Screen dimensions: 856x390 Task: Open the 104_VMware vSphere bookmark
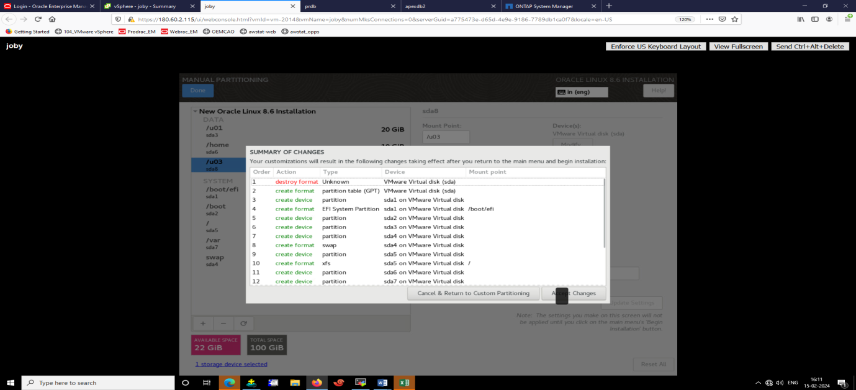[84, 31]
